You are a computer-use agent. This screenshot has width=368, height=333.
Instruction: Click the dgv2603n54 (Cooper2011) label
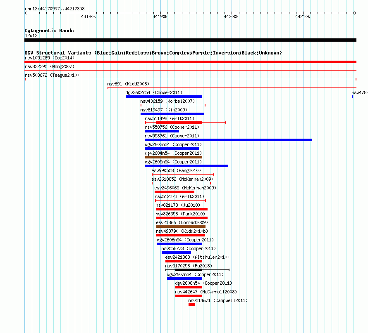point(173,144)
